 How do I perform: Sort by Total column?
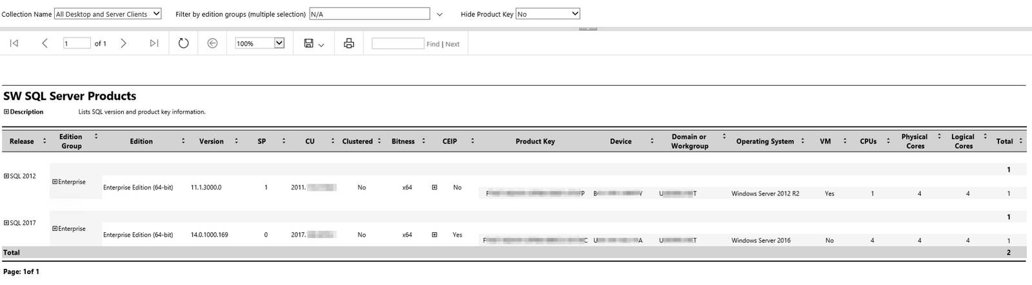click(x=1021, y=141)
